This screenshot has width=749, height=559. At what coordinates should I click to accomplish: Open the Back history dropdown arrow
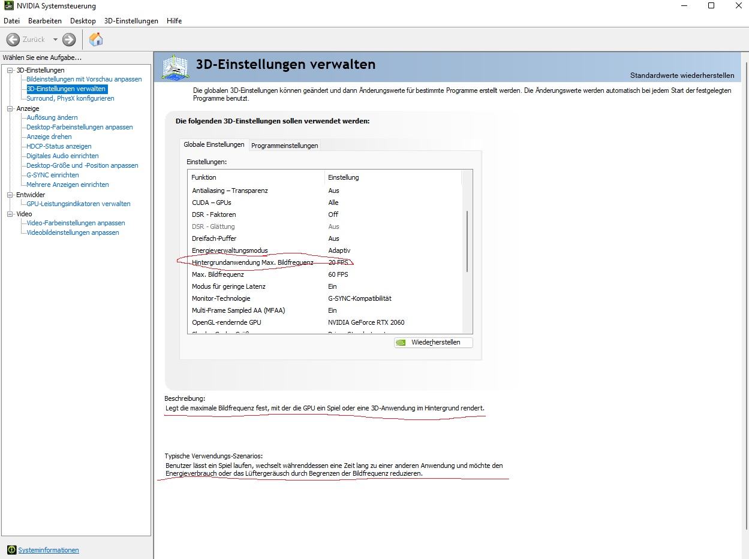[55, 40]
